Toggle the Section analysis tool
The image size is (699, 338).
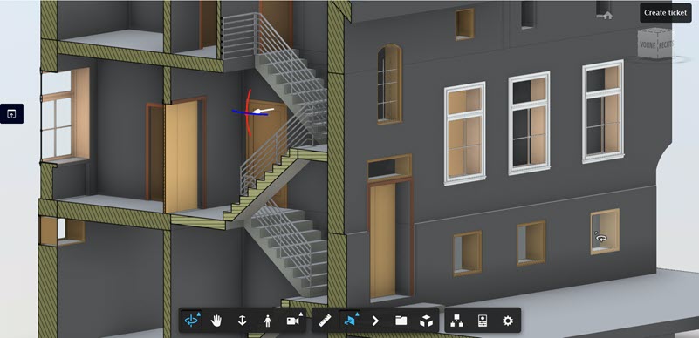(350, 321)
